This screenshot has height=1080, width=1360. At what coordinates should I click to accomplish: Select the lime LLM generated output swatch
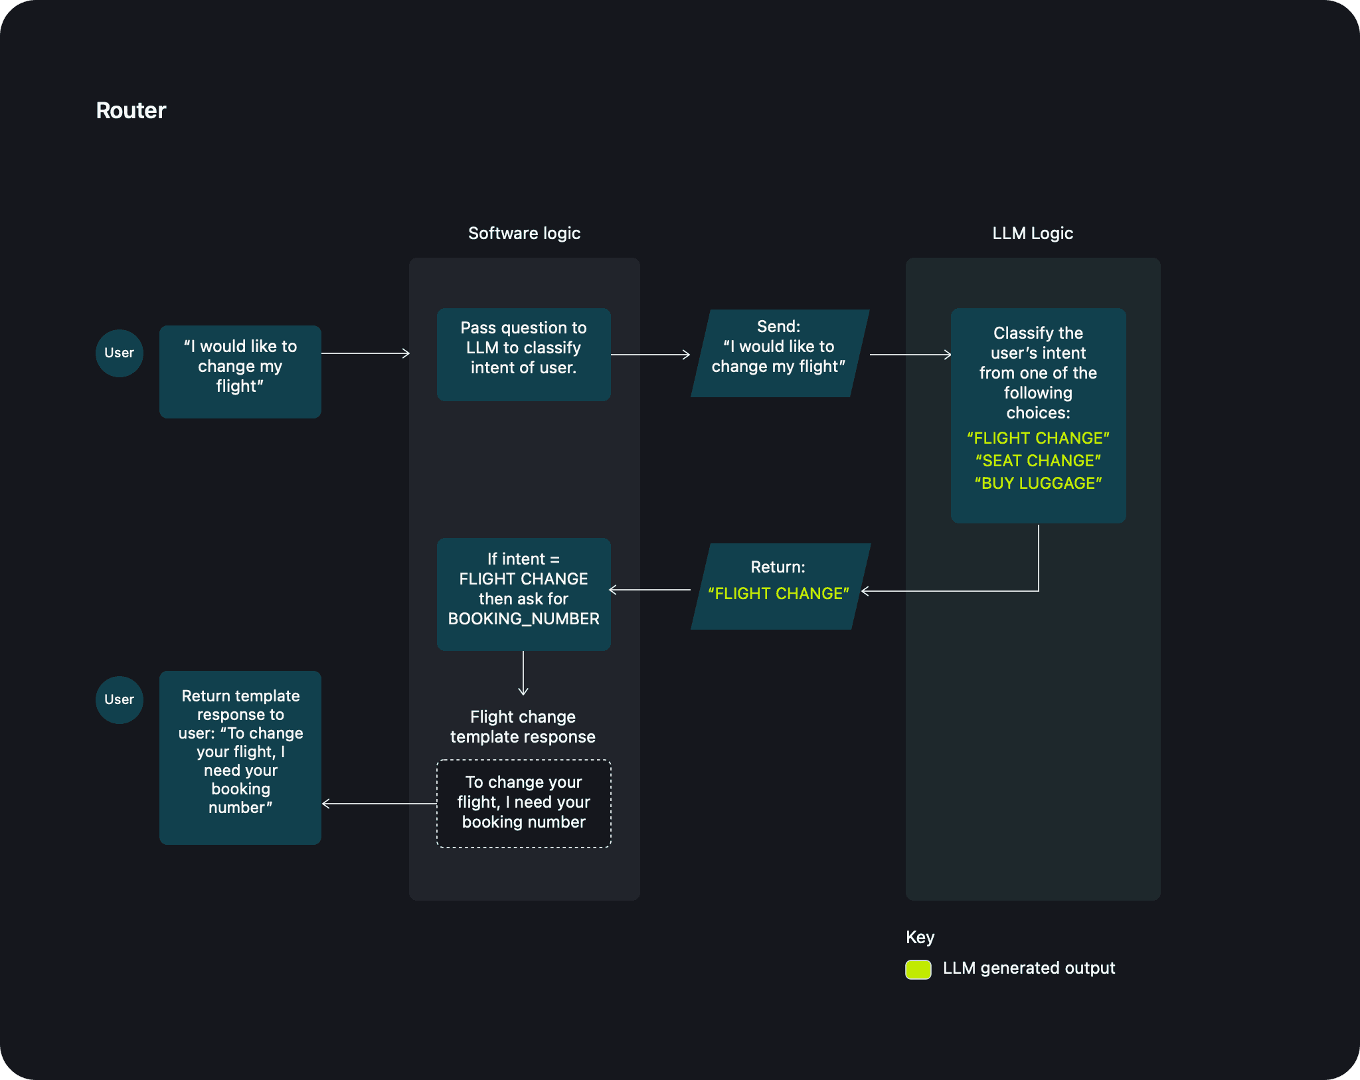(x=918, y=969)
